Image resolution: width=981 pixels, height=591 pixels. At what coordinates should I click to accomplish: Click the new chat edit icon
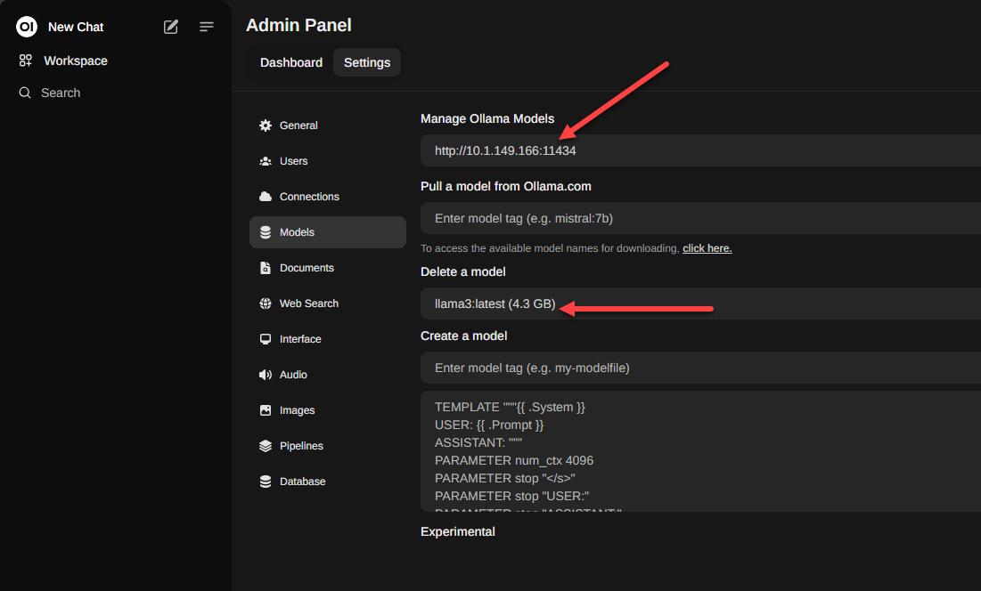171,27
